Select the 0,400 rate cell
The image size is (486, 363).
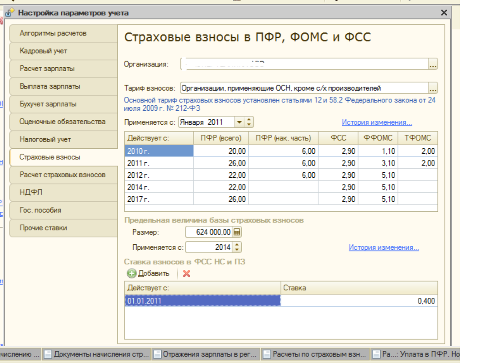359,301
